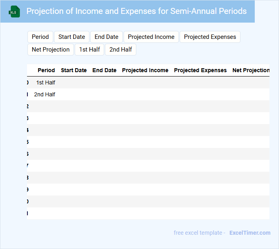
Task: Click the Start Date column header
Action: tap(74, 70)
